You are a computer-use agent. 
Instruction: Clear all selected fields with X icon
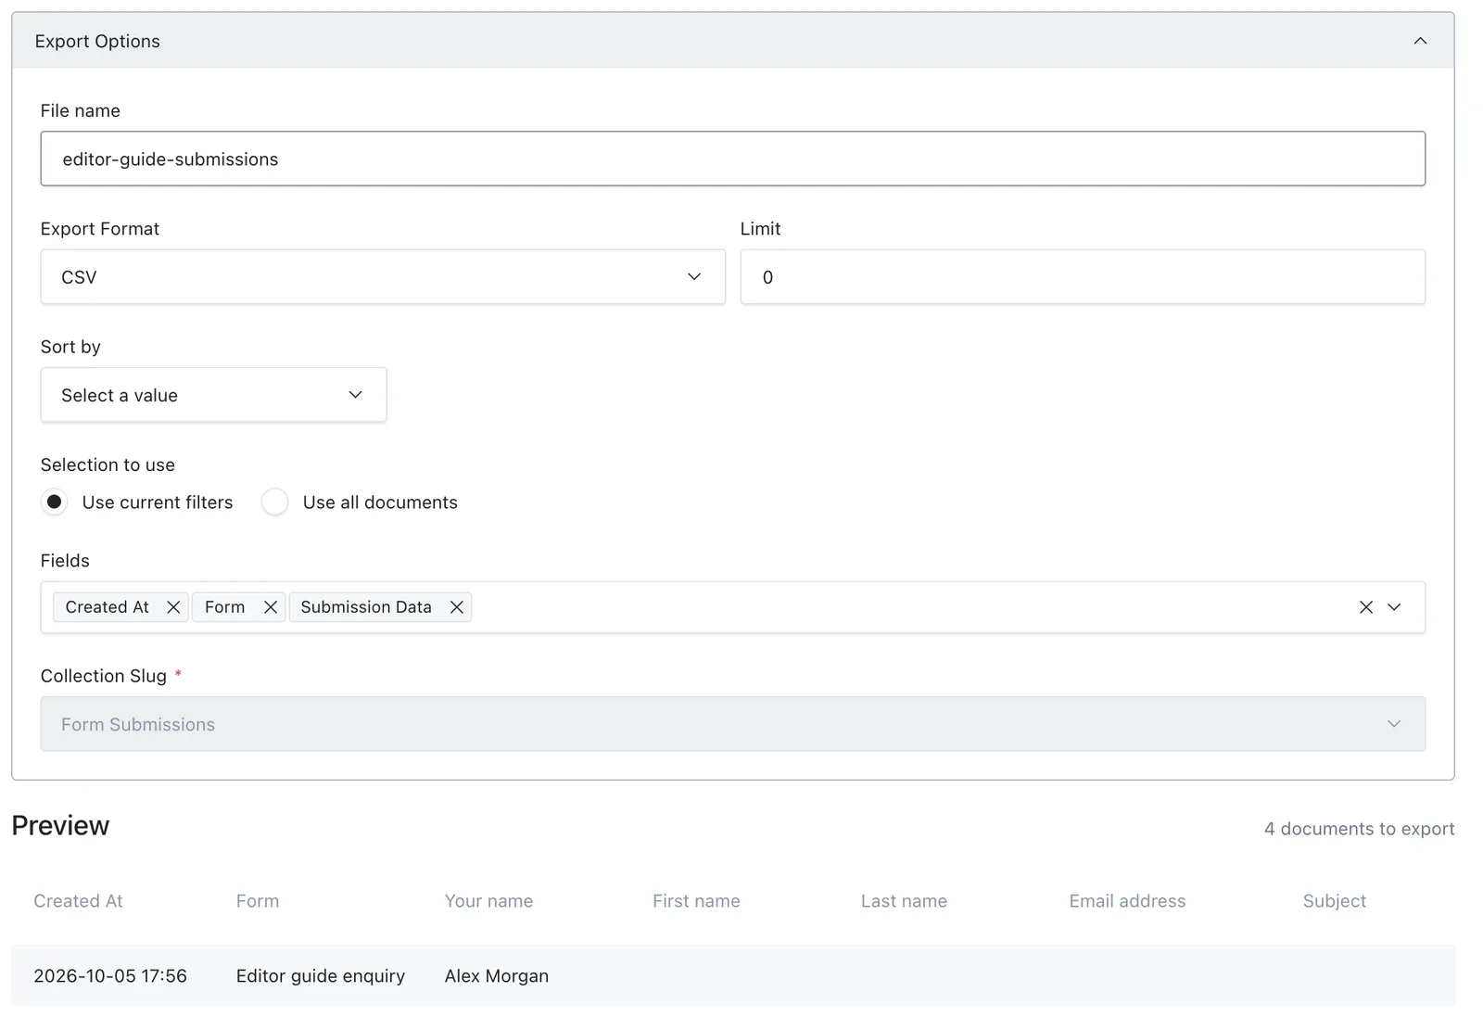point(1366,607)
